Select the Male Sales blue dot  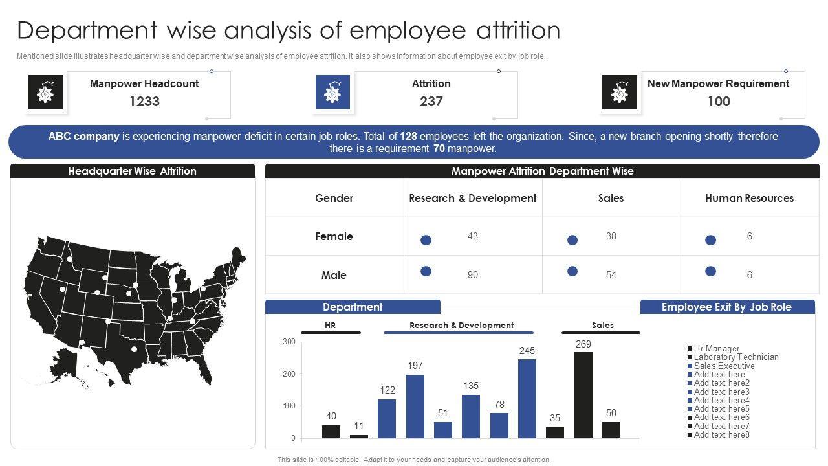572,271
